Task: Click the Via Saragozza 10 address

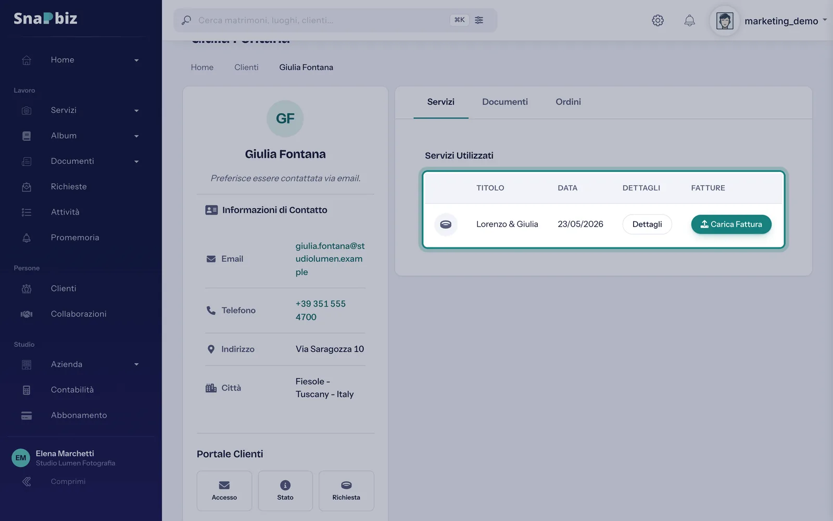Action: 330,349
